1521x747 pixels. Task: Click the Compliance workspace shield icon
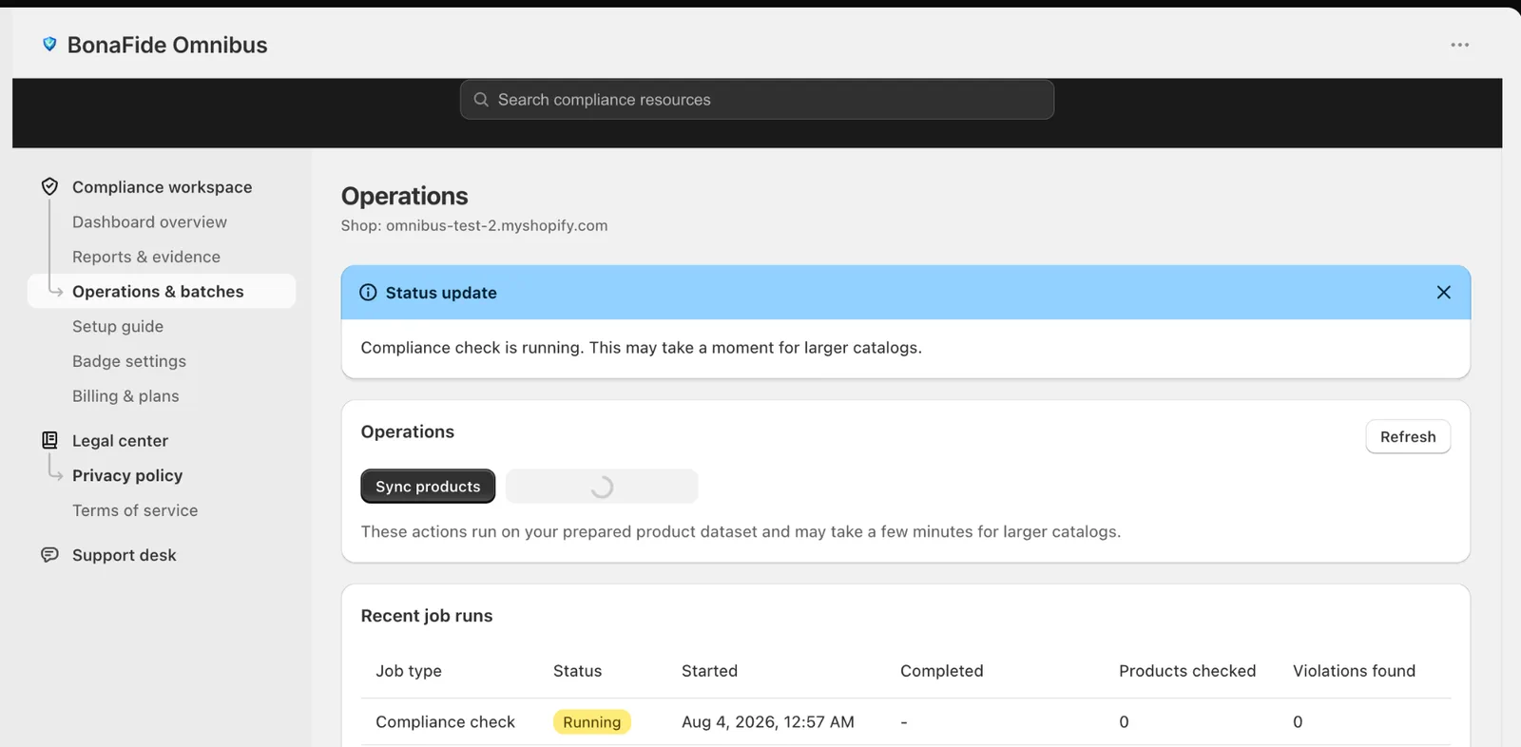click(x=49, y=186)
